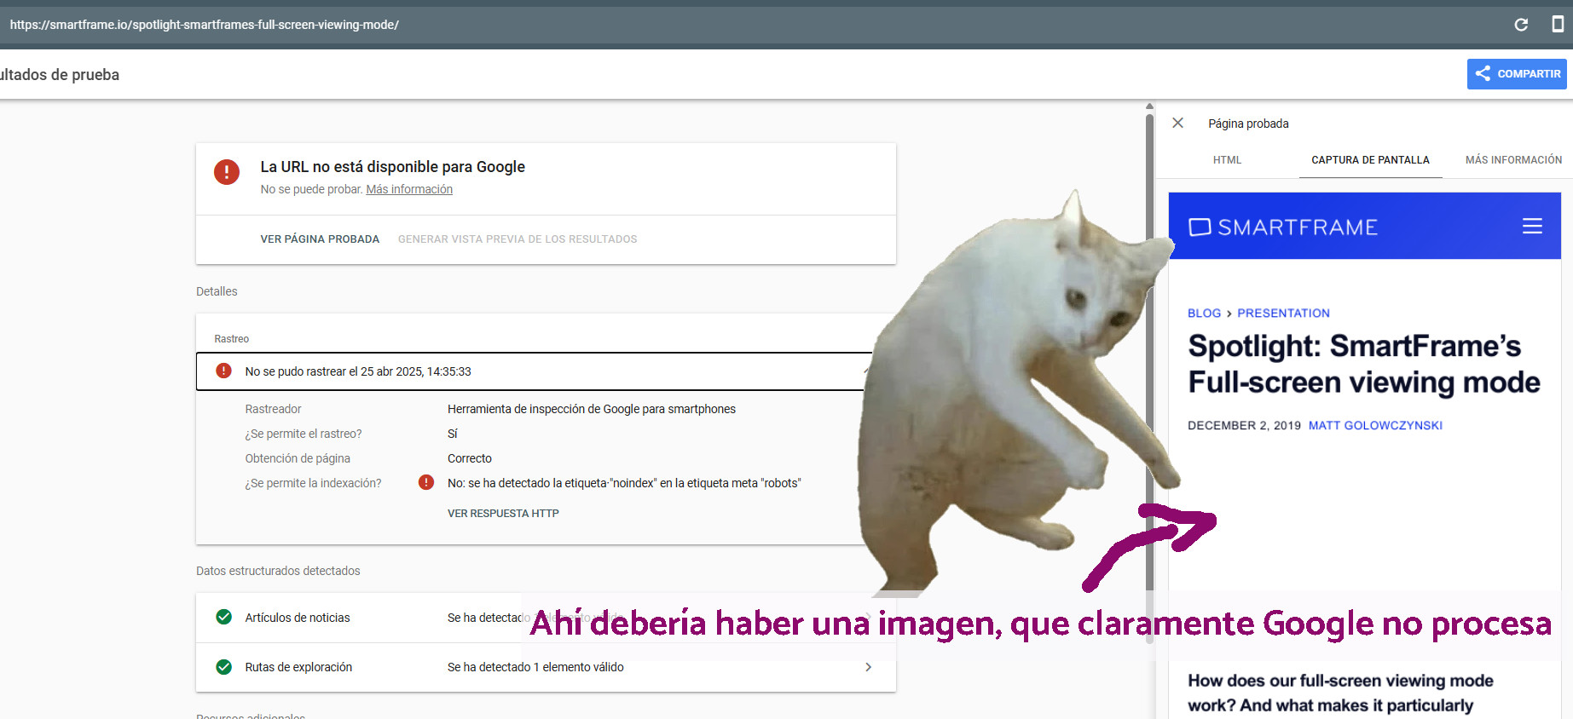
Task: Toggle the smartphone device icon in the URL bar
Action: [1558, 24]
